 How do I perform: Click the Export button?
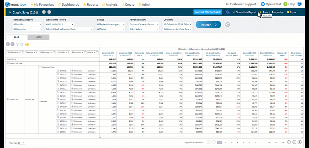pyautogui.click(x=292, y=12)
